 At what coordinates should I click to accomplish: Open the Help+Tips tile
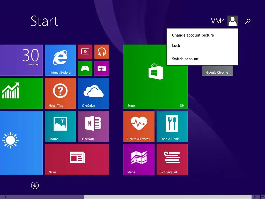(60, 93)
